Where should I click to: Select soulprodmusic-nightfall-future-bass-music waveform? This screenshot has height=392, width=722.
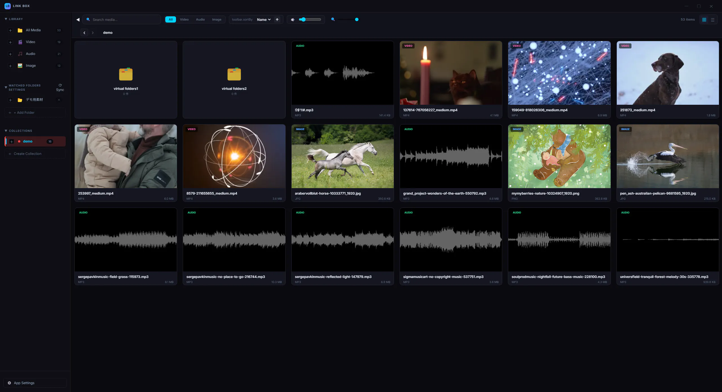pyautogui.click(x=559, y=240)
